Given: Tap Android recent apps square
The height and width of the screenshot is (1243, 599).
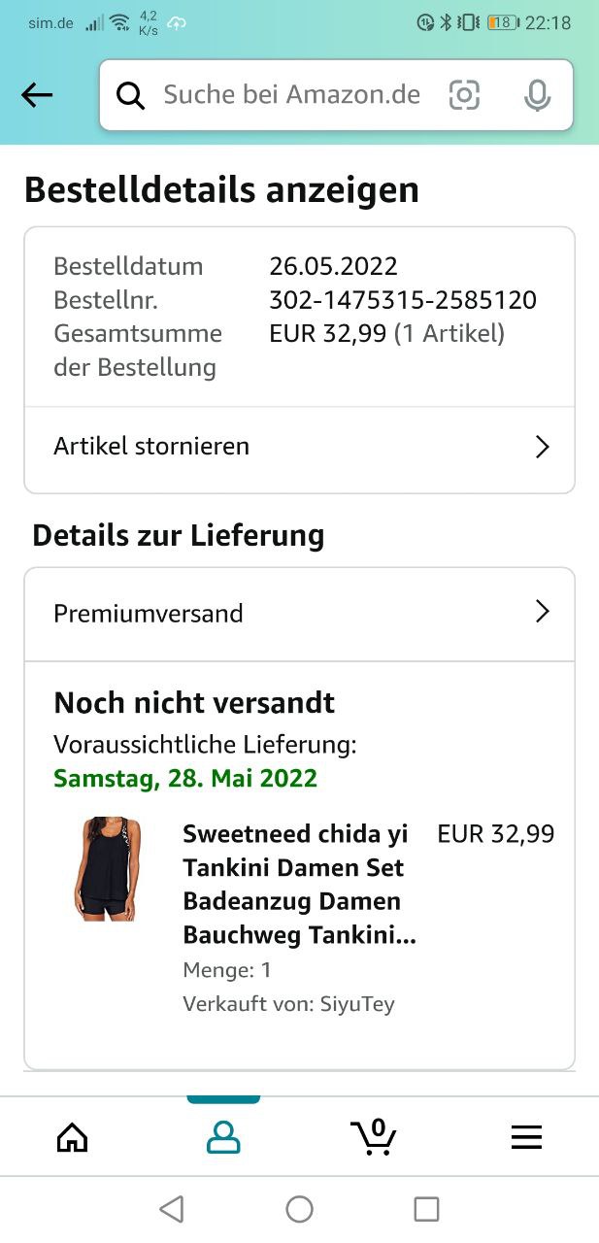Looking at the screenshot, I should 426,1209.
